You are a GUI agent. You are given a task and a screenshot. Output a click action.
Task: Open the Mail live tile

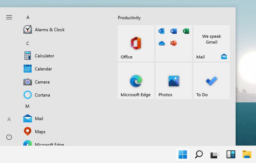pyautogui.click(x=212, y=43)
